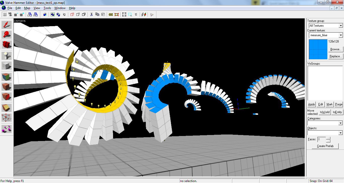The image size is (344, 183).
Task: Enable texture lock
Action: coord(136,14)
